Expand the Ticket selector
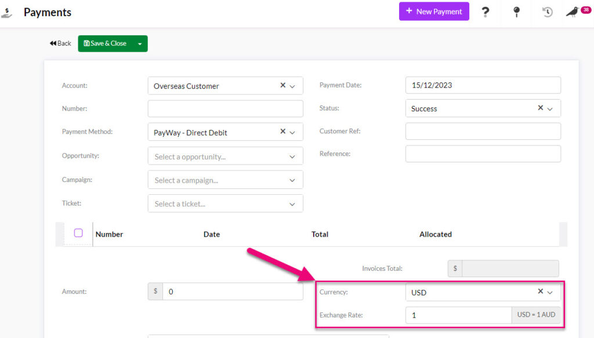Viewport: 594px width, 338px height. point(292,203)
